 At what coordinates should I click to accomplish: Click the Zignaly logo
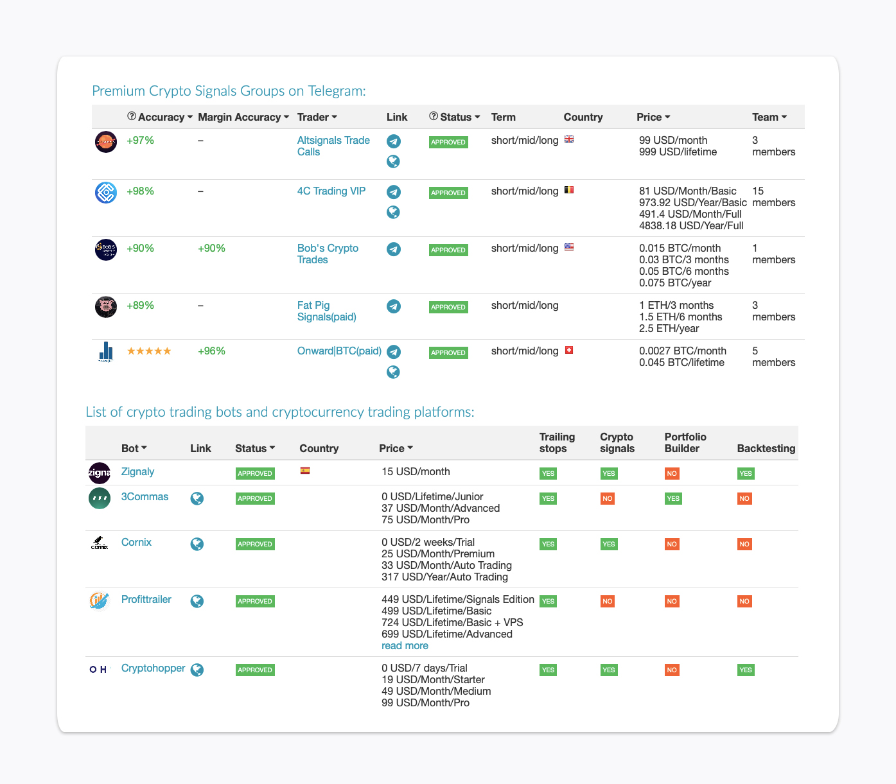[x=100, y=473]
